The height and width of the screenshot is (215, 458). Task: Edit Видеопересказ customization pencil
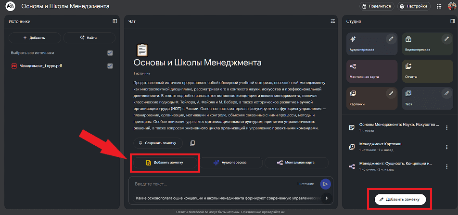(x=446, y=39)
